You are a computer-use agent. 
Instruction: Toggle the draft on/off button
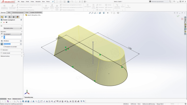tap(2, 44)
